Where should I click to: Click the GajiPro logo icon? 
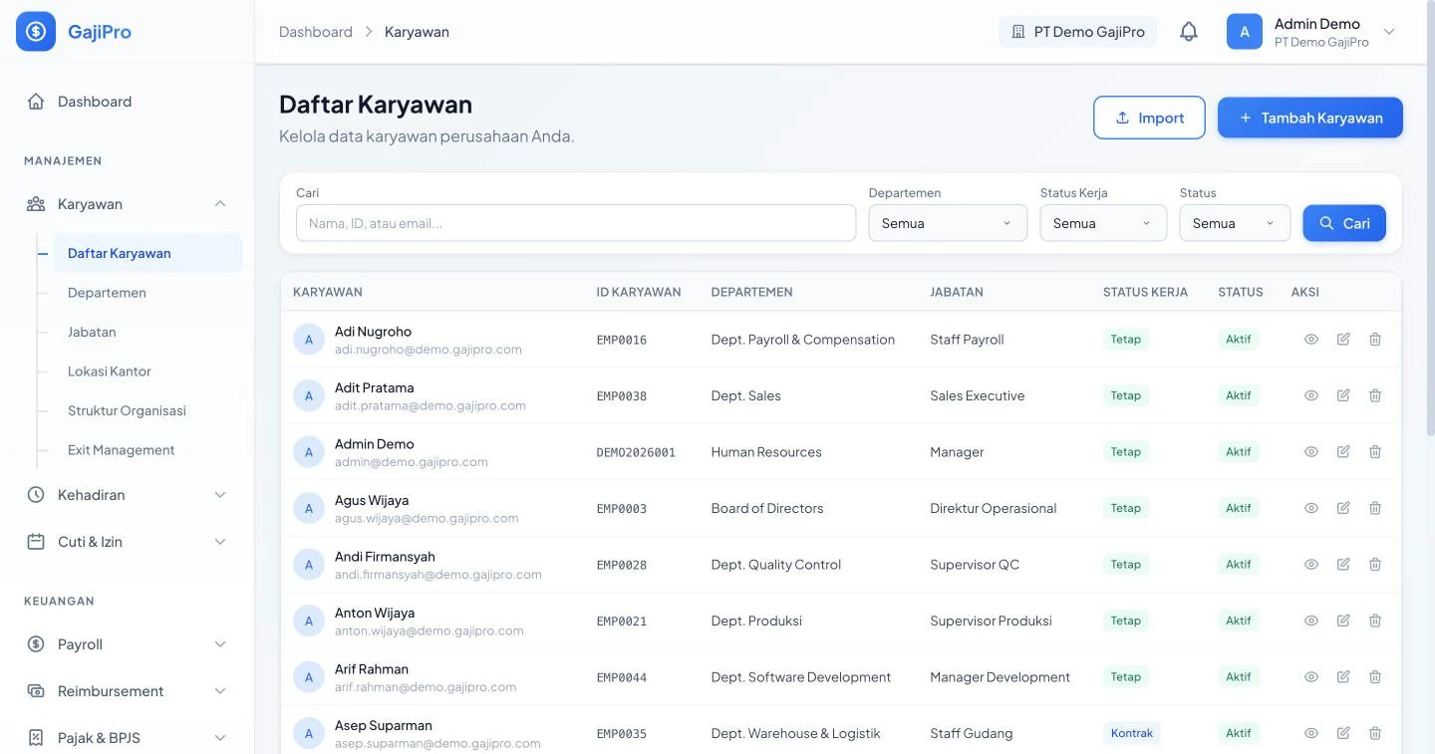point(36,32)
